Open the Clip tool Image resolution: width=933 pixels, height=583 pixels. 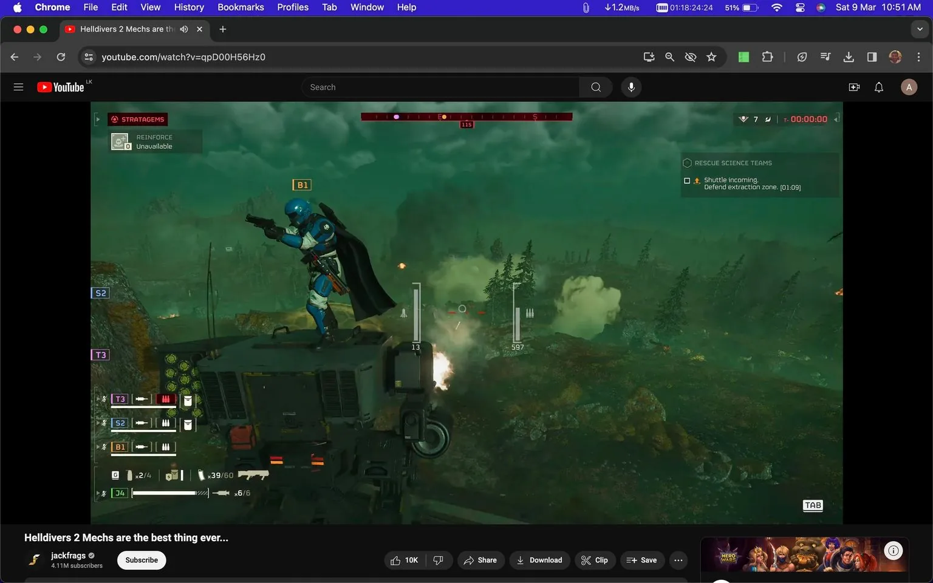595,560
